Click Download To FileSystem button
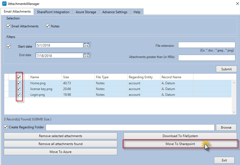 click(x=180, y=136)
